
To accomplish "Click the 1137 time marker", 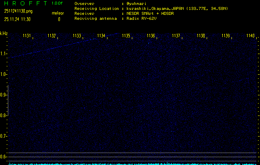I will click(x=176, y=36).
